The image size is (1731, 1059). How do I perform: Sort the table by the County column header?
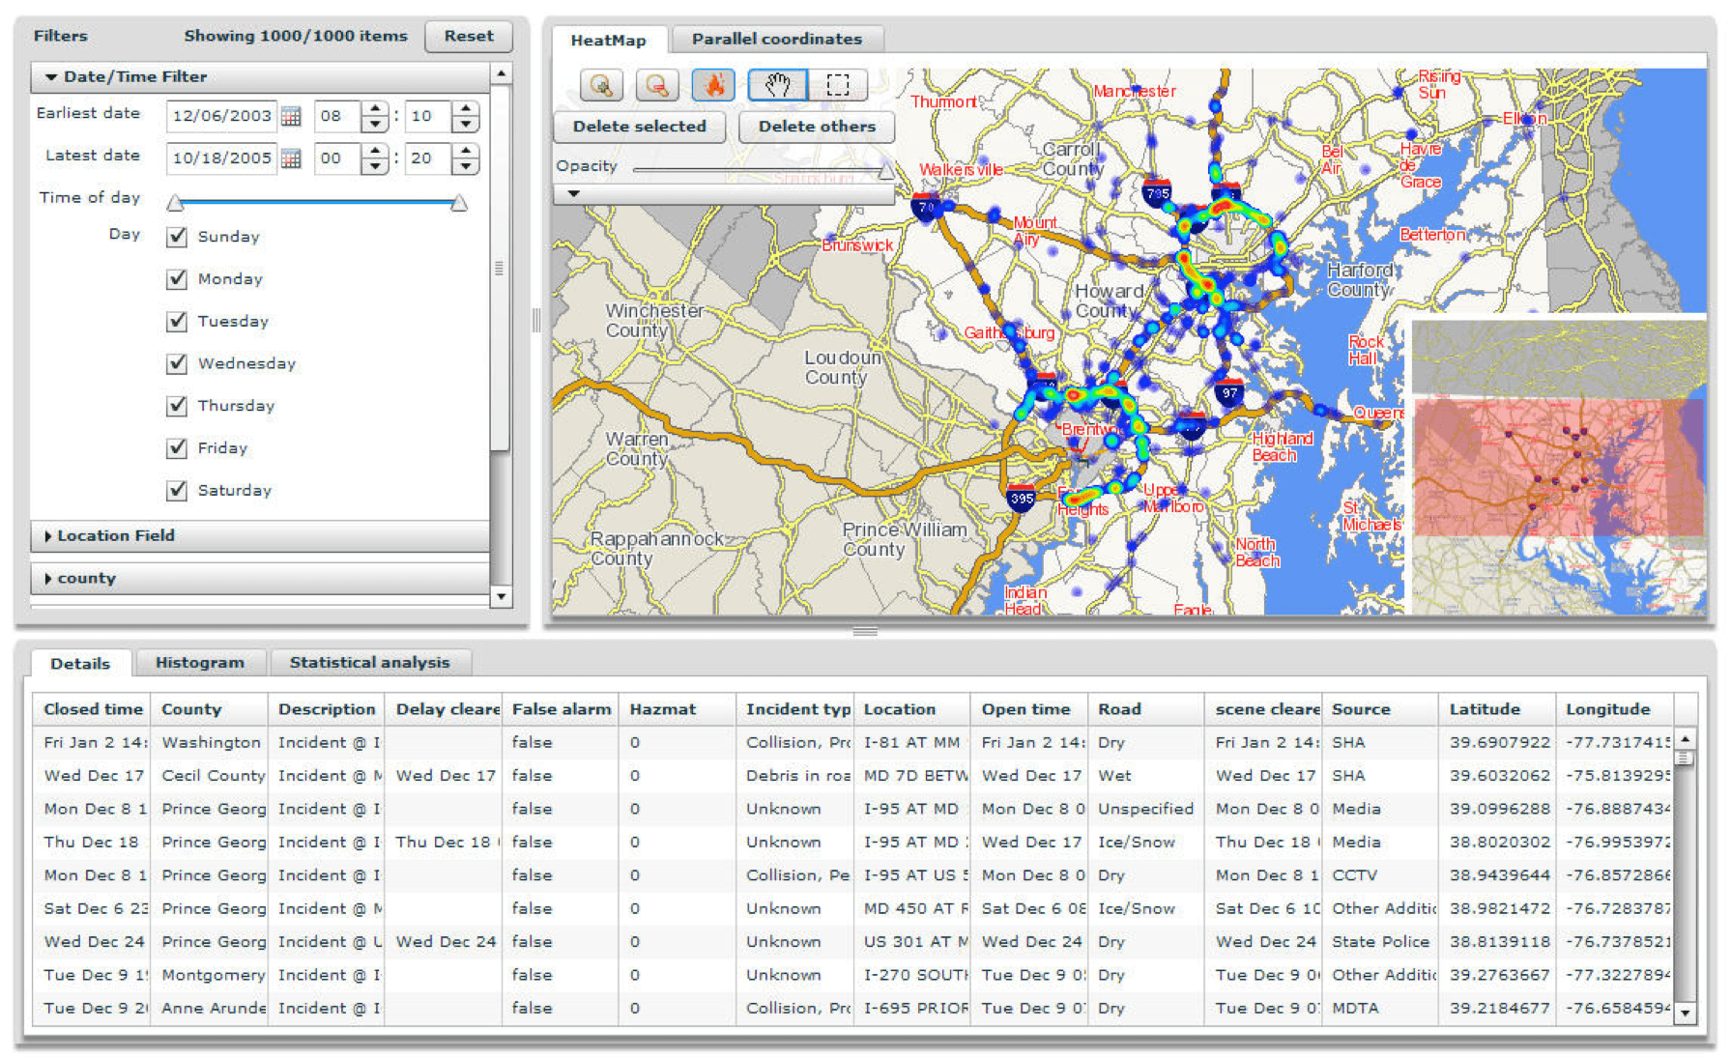(188, 708)
